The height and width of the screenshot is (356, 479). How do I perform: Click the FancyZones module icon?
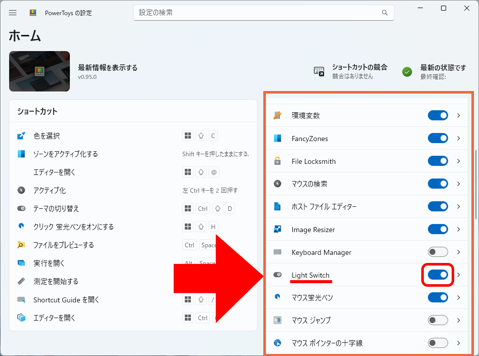pyautogui.click(x=277, y=139)
